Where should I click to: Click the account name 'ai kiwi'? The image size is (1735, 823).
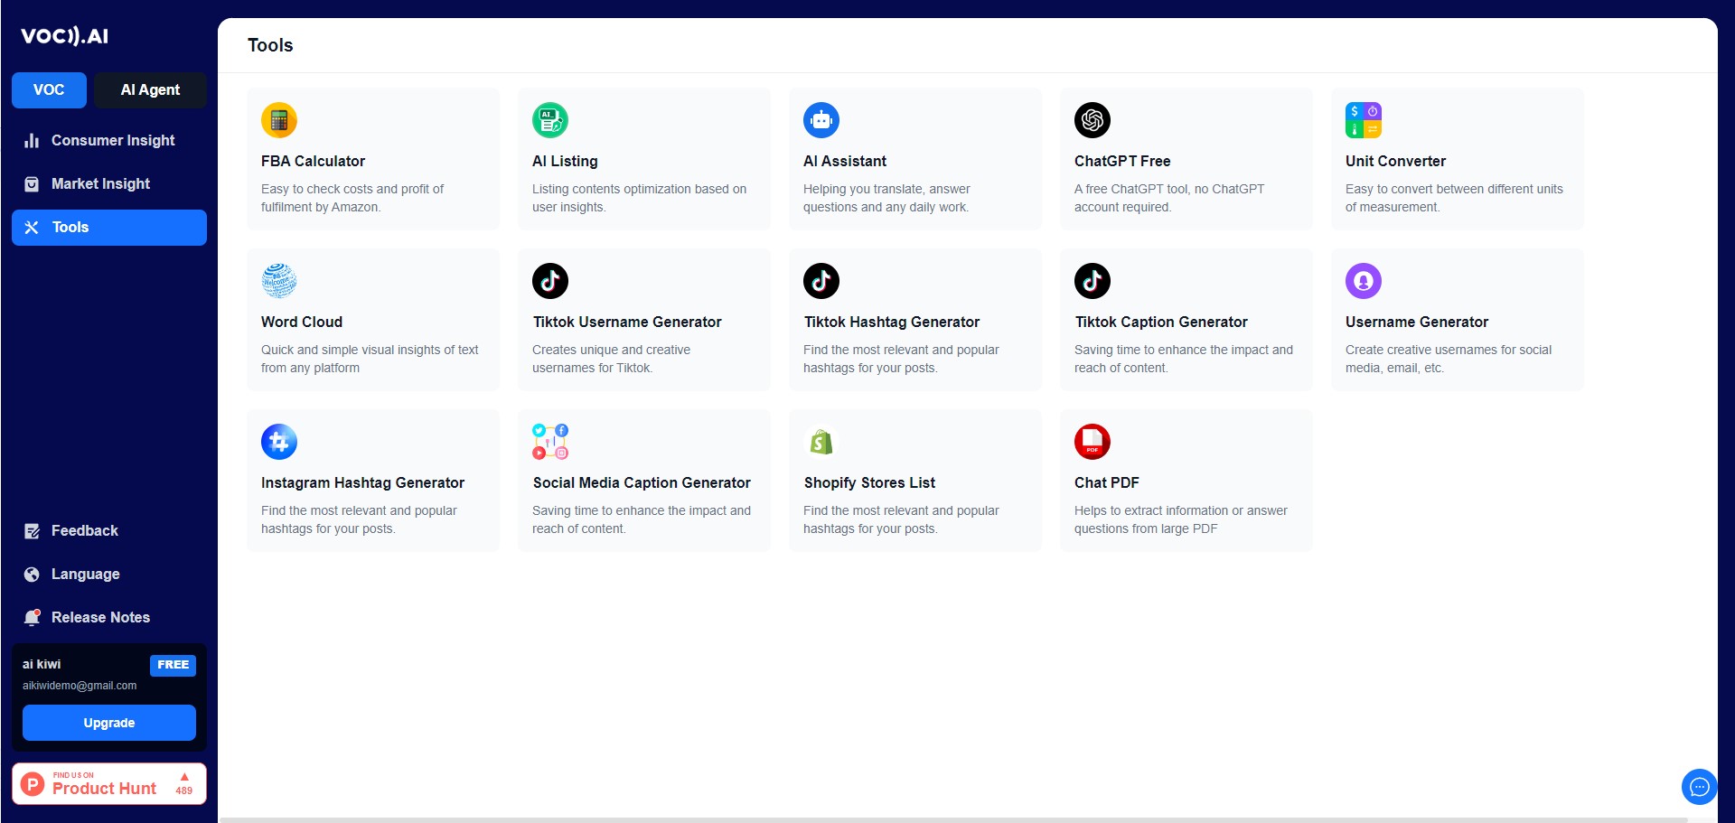42,664
